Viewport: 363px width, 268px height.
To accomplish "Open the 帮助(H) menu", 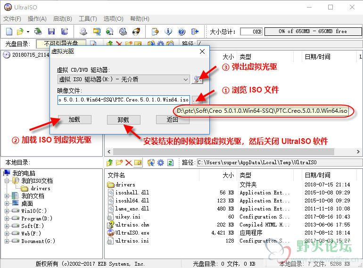I will [x=140, y=19].
